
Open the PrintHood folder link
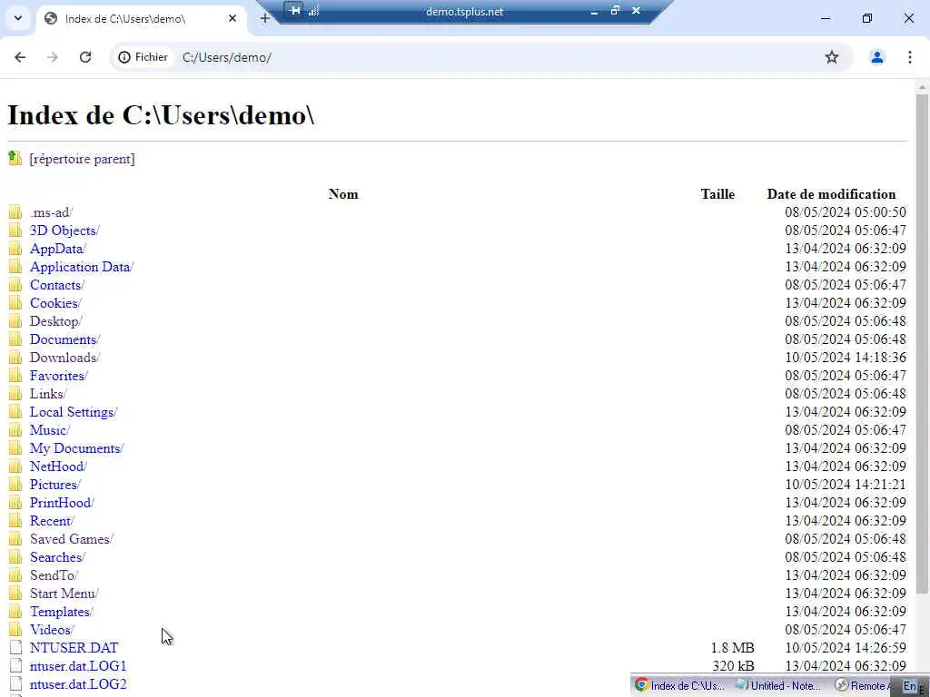click(x=62, y=503)
